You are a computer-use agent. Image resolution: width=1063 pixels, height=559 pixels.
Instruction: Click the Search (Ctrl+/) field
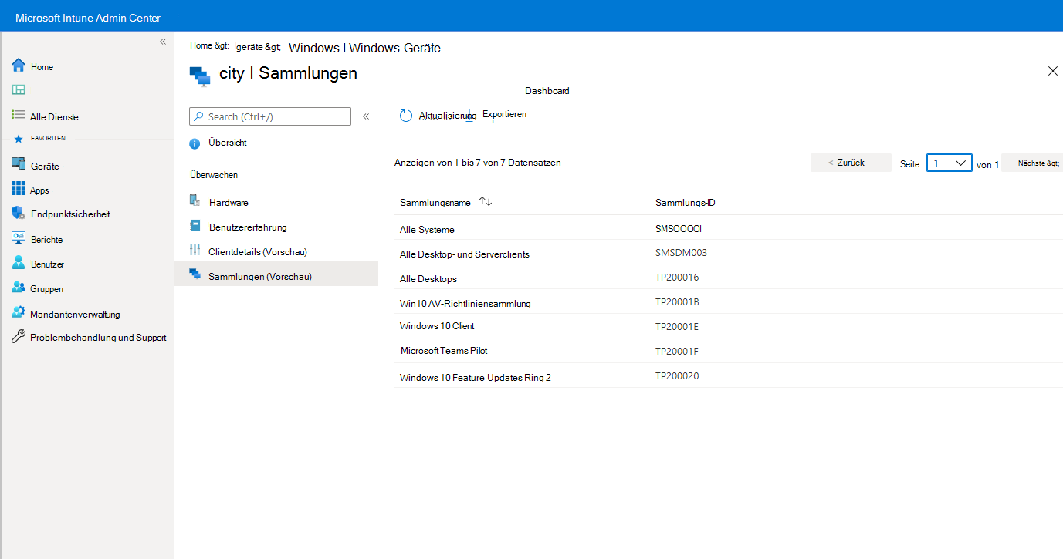[270, 116]
